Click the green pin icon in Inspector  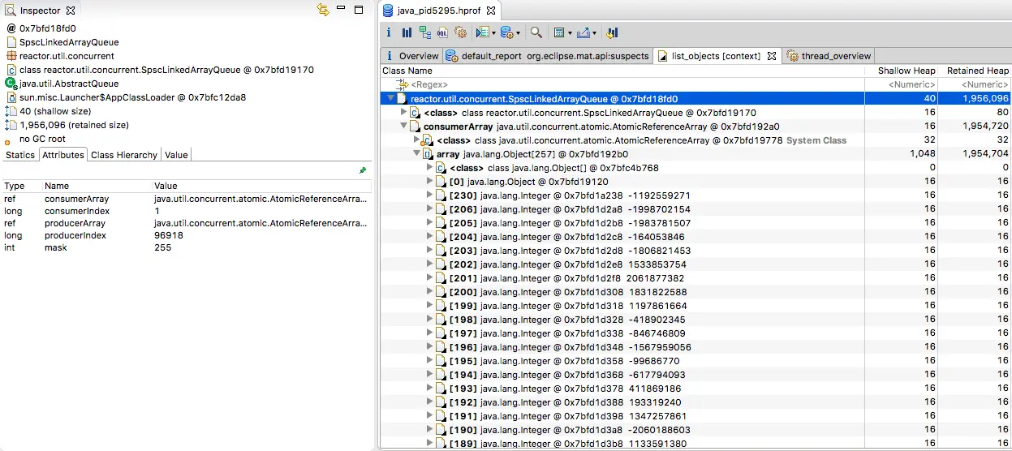[363, 170]
